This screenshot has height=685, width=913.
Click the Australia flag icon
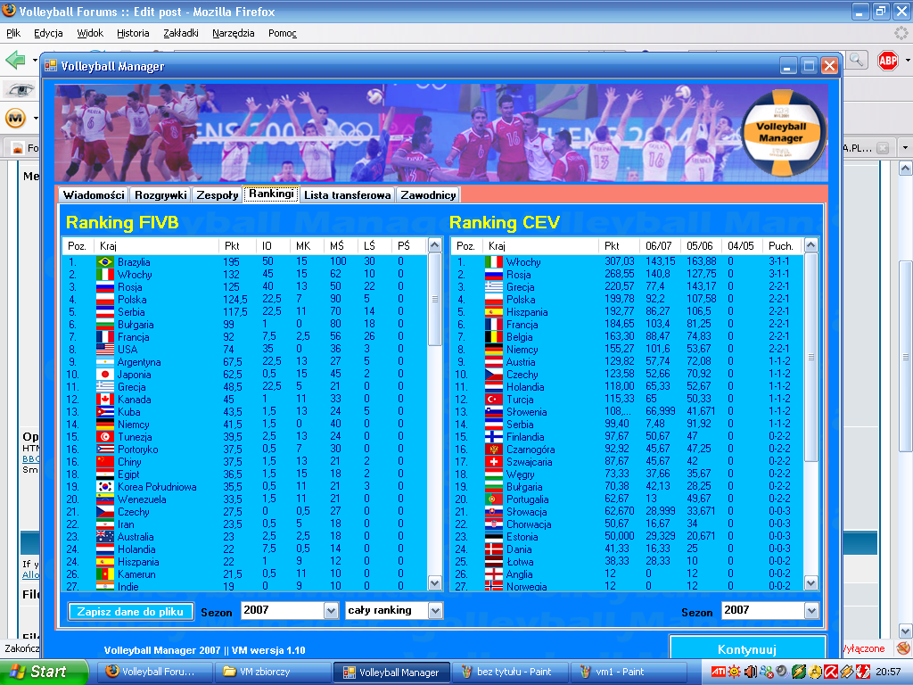105,537
